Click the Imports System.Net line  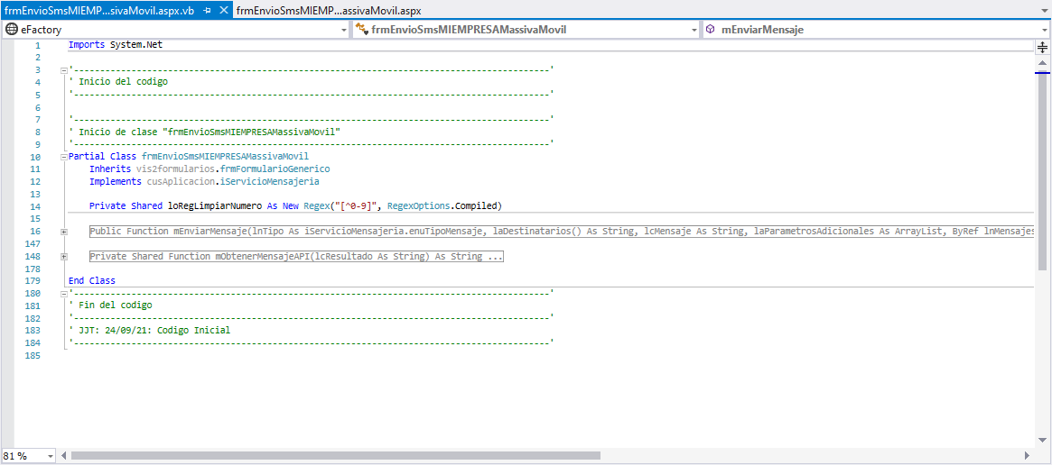click(x=116, y=45)
